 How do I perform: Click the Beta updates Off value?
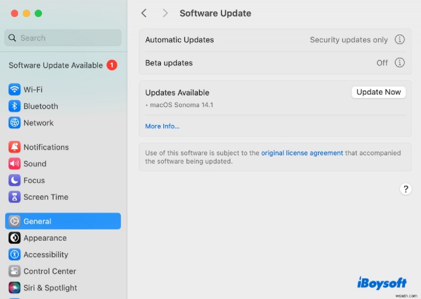point(382,63)
